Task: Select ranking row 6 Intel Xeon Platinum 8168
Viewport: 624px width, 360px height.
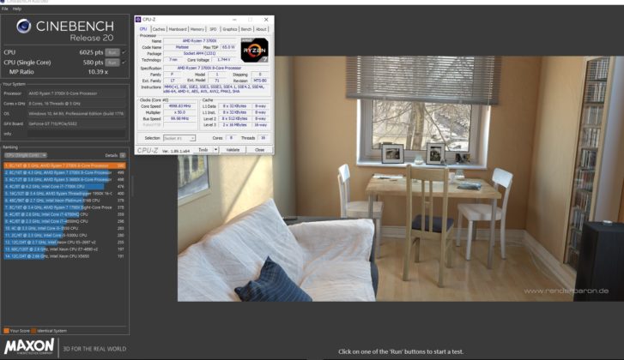Action: tap(64, 201)
